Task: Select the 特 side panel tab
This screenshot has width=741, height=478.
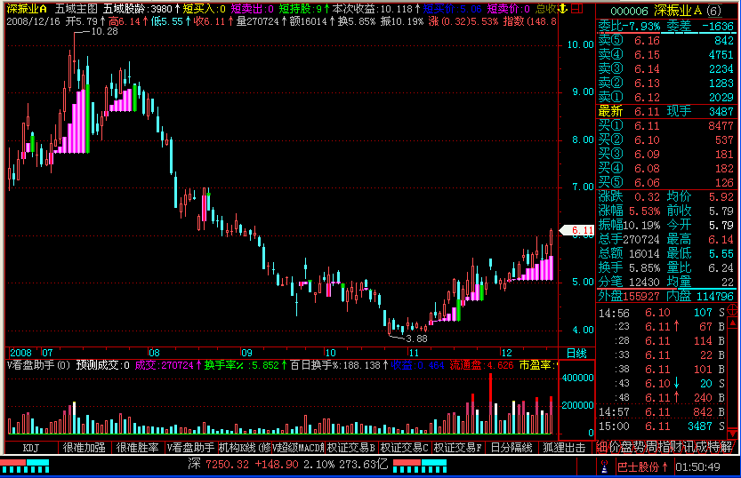Action: coord(714,446)
